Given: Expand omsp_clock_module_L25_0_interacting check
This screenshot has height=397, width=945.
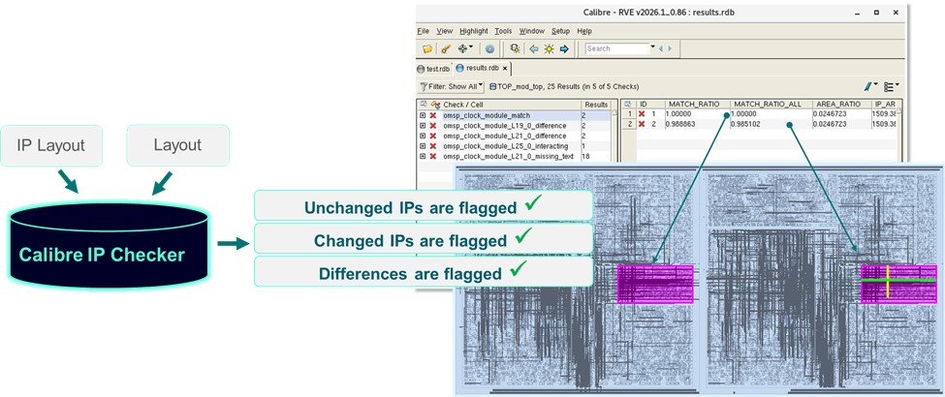Looking at the screenshot, I should pos(423,146).
